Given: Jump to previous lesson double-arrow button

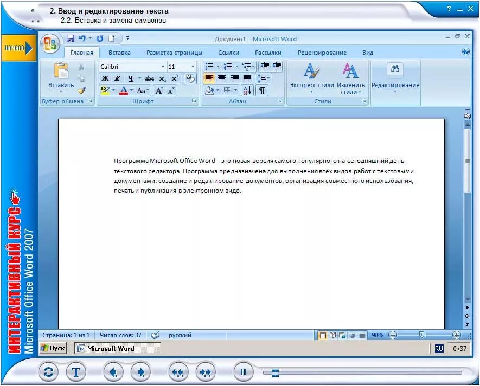Looking at the screenshot, I should [178, 372].
